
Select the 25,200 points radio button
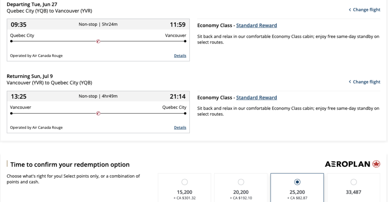(297, 182)
